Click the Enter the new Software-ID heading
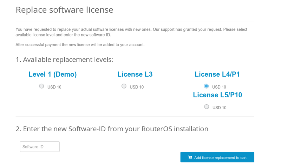This screenshot has width=281, height=168. click(112, 129)
